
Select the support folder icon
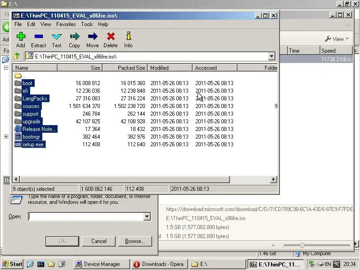pos(18,114)
